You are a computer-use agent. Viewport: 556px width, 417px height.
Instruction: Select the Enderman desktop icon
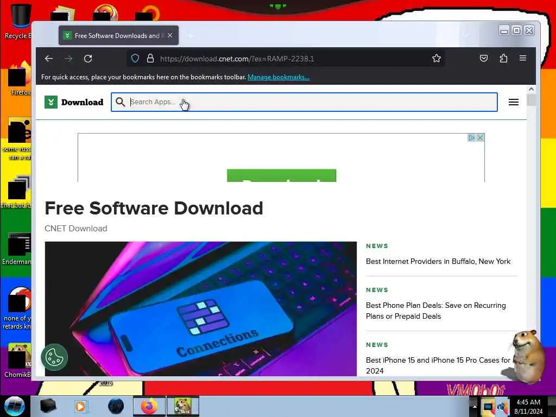pos(17,249)
